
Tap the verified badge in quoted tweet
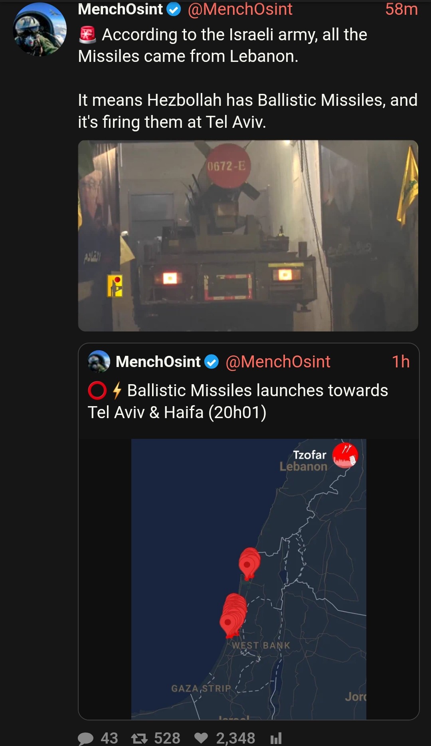coord(212,362)
